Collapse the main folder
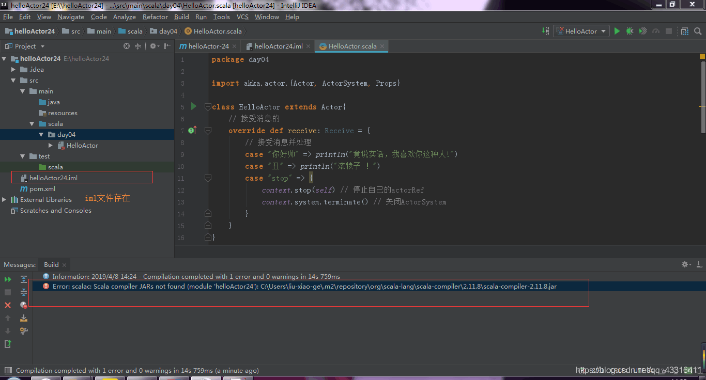This screenshot has width=706, height=380. tap(23, 91)
